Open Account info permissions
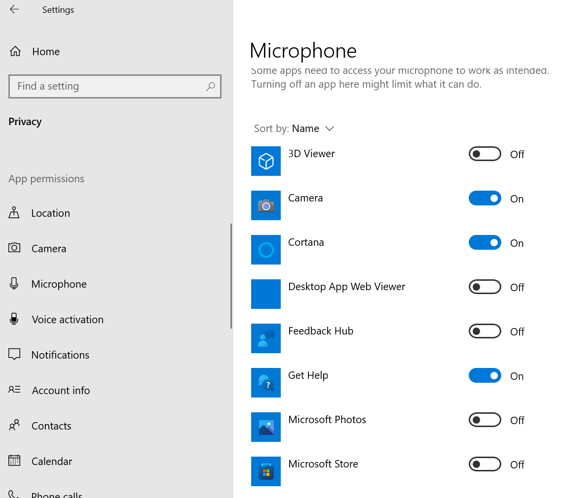Screen dimensions: 562x498 [x=62, y=390]
